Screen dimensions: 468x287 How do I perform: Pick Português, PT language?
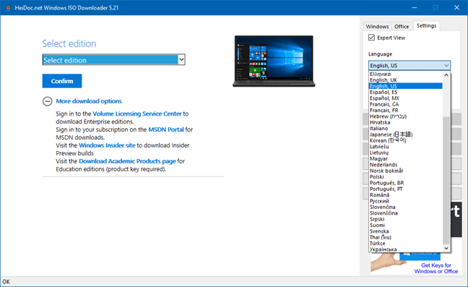[405, 189]
